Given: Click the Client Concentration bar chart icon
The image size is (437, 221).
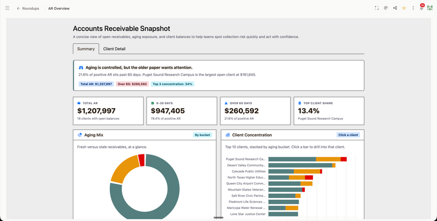Looking at the screenshot, I should click(x=228, y=135).
